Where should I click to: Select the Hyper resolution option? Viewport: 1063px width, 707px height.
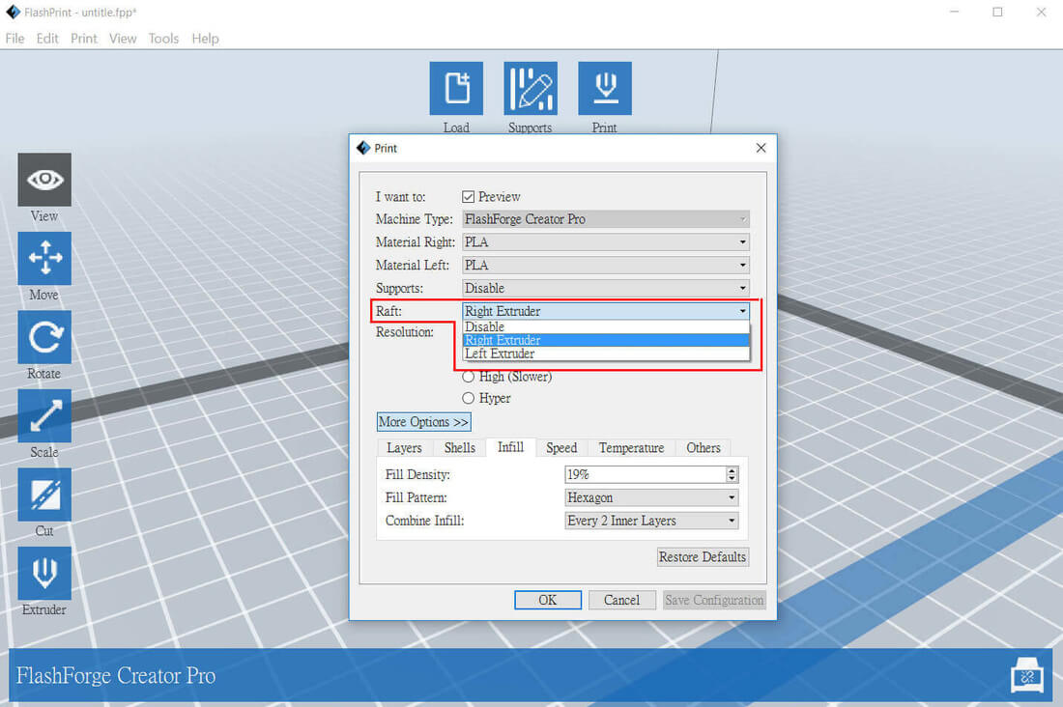(x=468, y=398)
